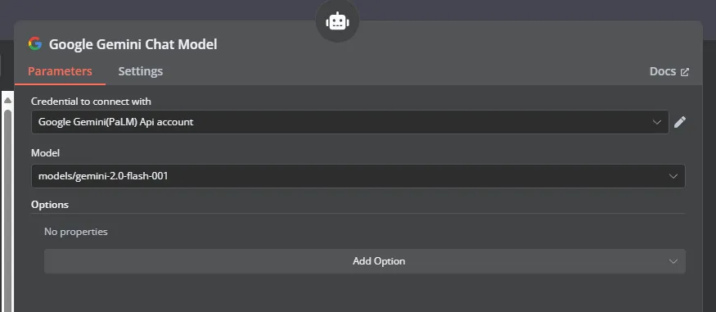Open the Docs link
The height and width of the screenshot is (312, 716).
(663, 71)
